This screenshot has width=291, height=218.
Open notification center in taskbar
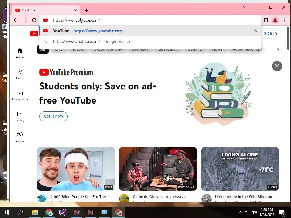(x=282, y=212)
